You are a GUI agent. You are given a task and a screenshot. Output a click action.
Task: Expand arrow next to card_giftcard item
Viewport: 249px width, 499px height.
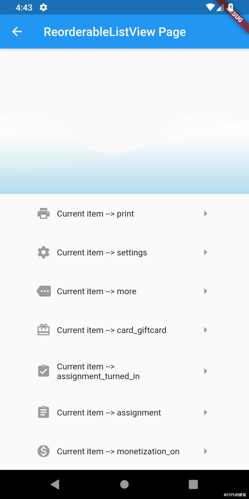[x=206, y=330]
